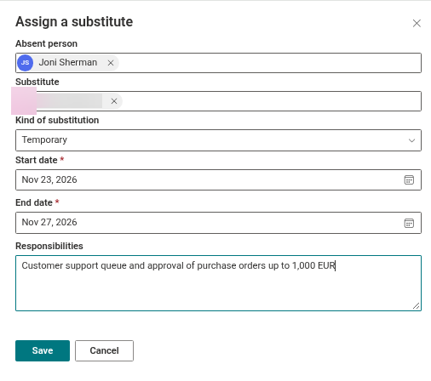The width and height of the screenshot is (431, 381).
Task: Click the JS avatar of Joni Sherman
Action: [x=25, y=63]
